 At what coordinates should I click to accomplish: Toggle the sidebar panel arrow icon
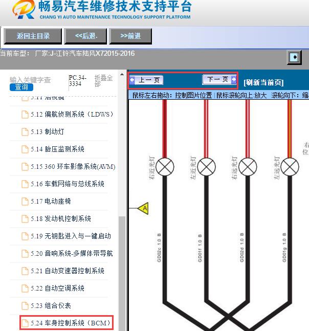[x=294, y=57]
